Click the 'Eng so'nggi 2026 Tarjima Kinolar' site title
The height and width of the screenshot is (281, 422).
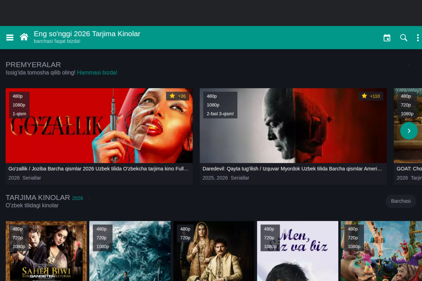[87, 34]
